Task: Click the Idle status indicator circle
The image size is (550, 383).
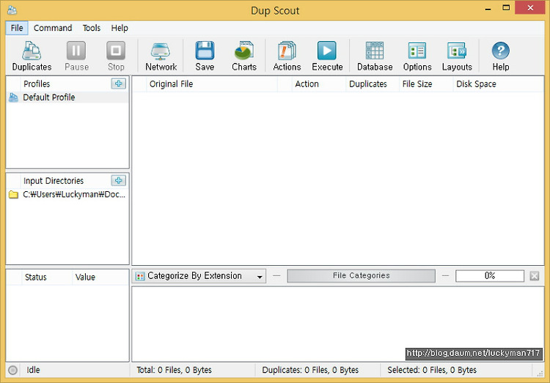Action: [12, 370]
